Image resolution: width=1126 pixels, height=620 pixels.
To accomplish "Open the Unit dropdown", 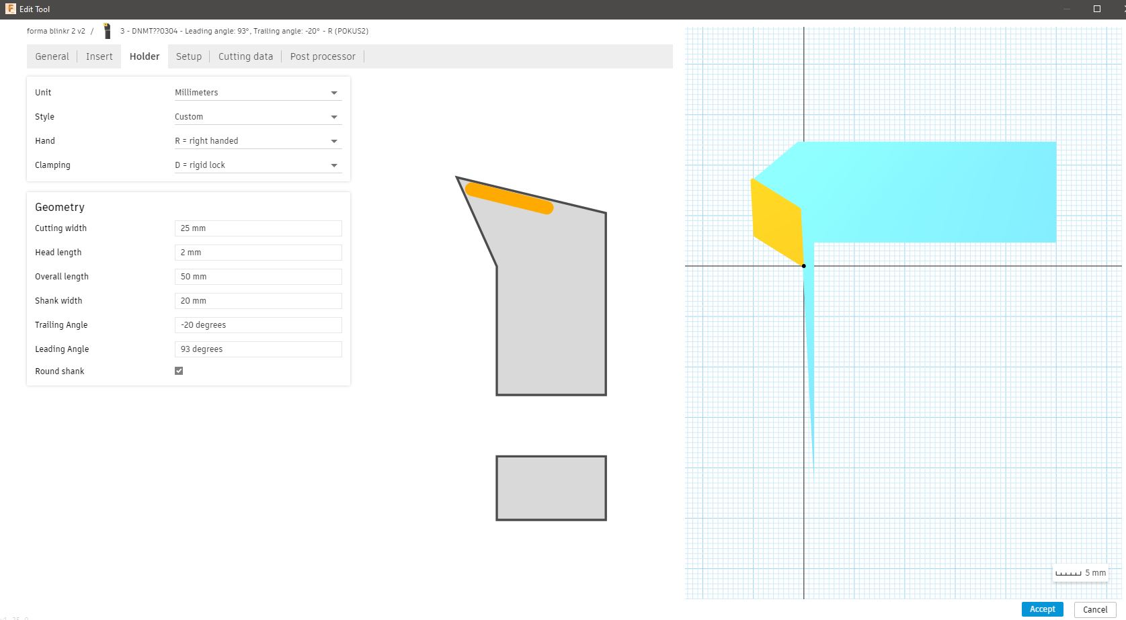I will (257, 93).
